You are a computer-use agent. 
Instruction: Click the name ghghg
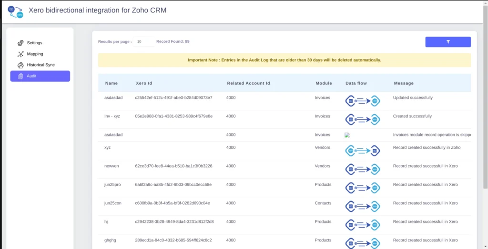[x=110, y=240]
